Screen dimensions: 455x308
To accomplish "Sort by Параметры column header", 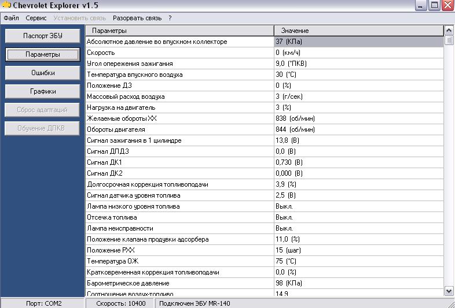I will (179, 30).
